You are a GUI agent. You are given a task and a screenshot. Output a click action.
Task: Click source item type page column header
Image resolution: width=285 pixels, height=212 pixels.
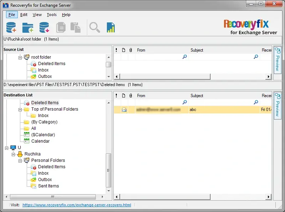tap(124, 50)
